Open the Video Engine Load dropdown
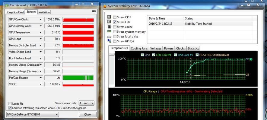 click(x=40, y=52)
